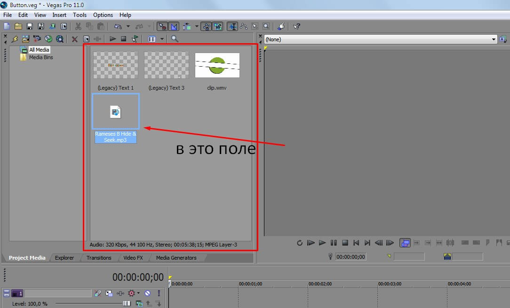Click the Remove Unused Media lightning icon

(x=15, y=39)
